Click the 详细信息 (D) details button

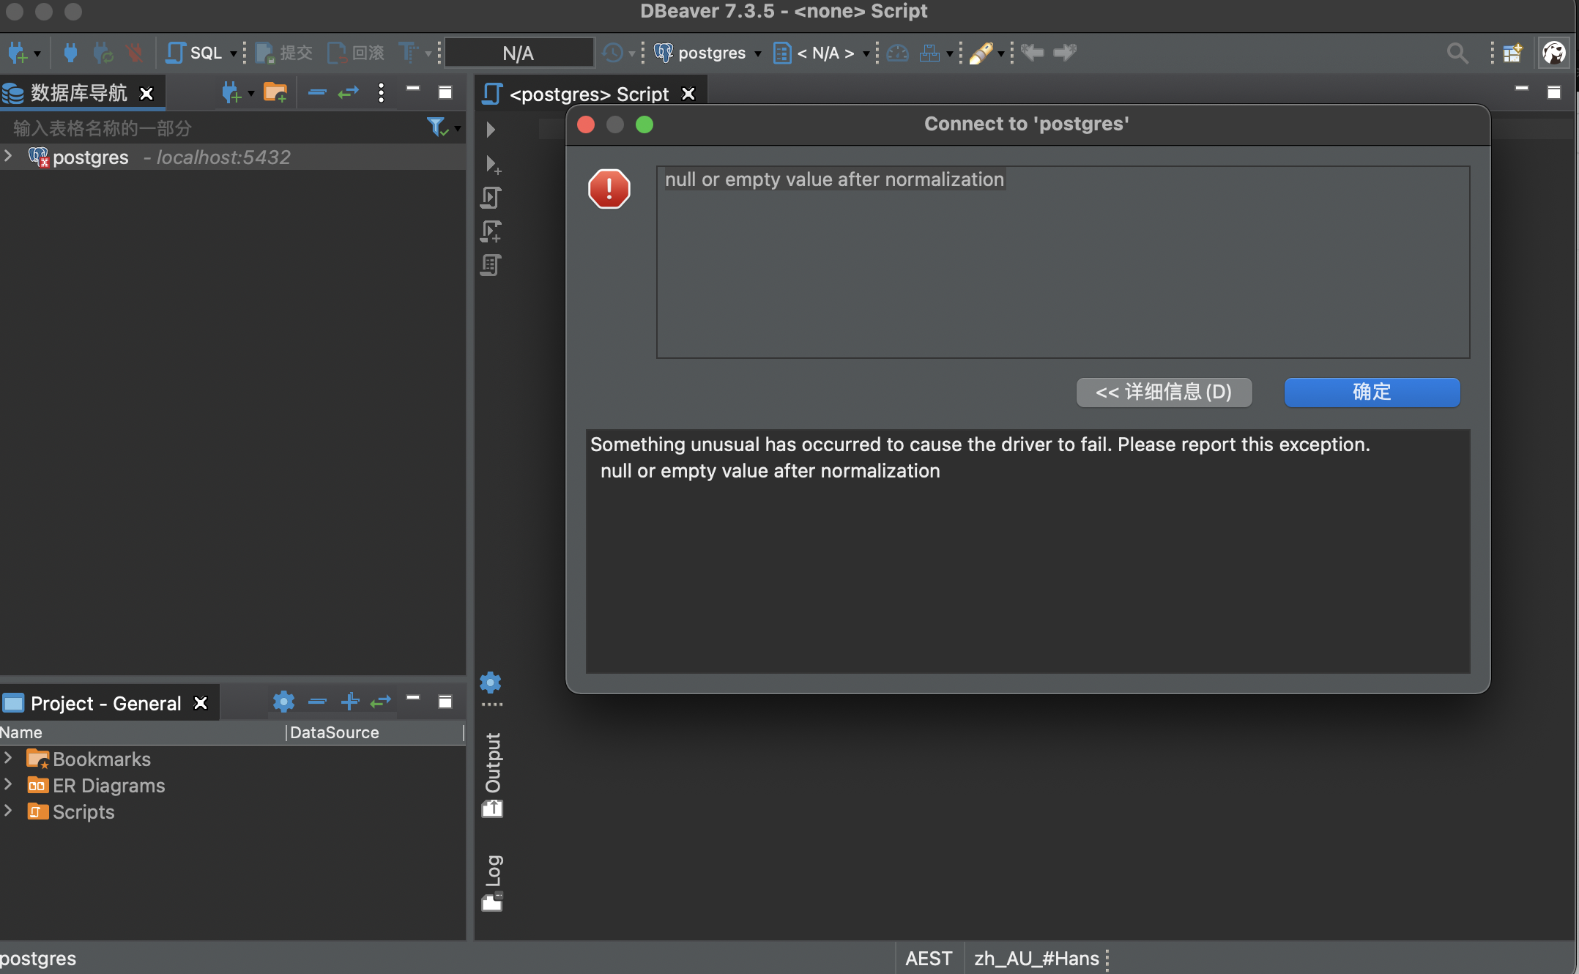pyautogui.click(x=1164, y=392)
